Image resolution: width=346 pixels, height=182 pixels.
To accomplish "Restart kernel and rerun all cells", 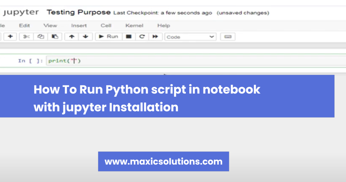I will click(x=155, y=37).
